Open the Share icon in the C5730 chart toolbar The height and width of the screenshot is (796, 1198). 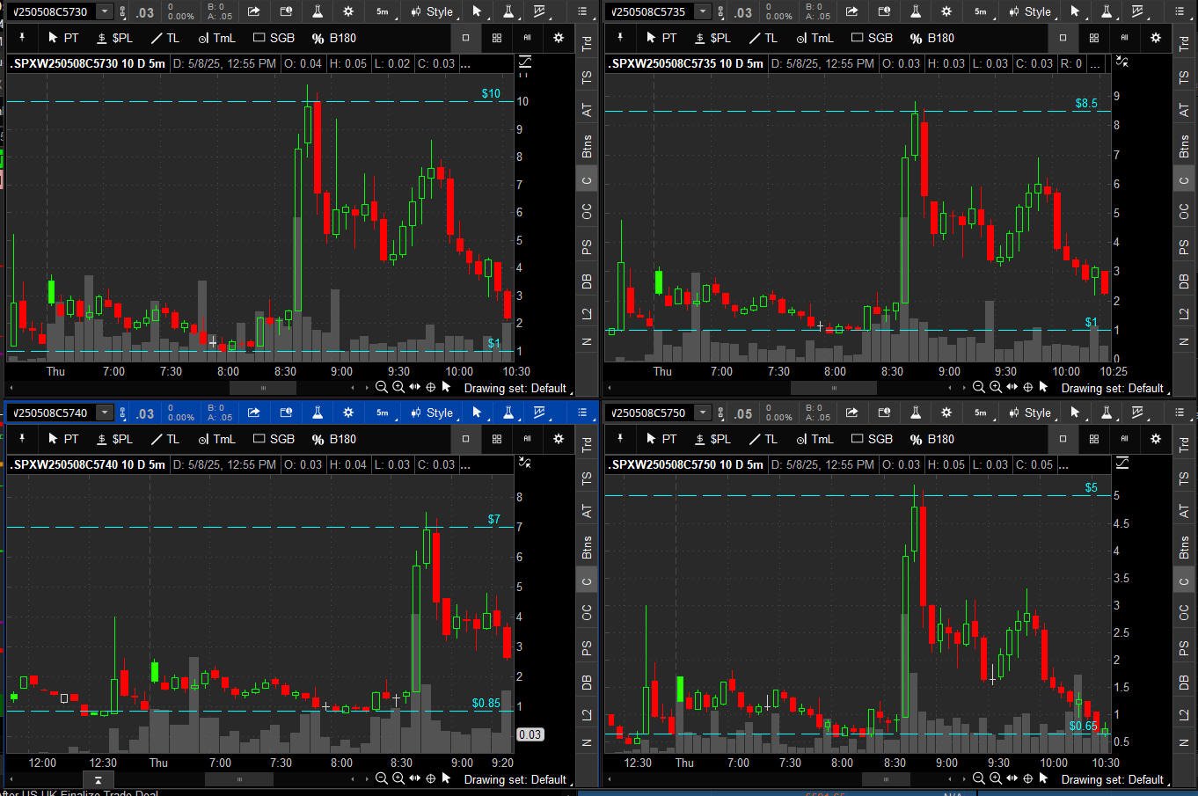[x=253, y=11]
